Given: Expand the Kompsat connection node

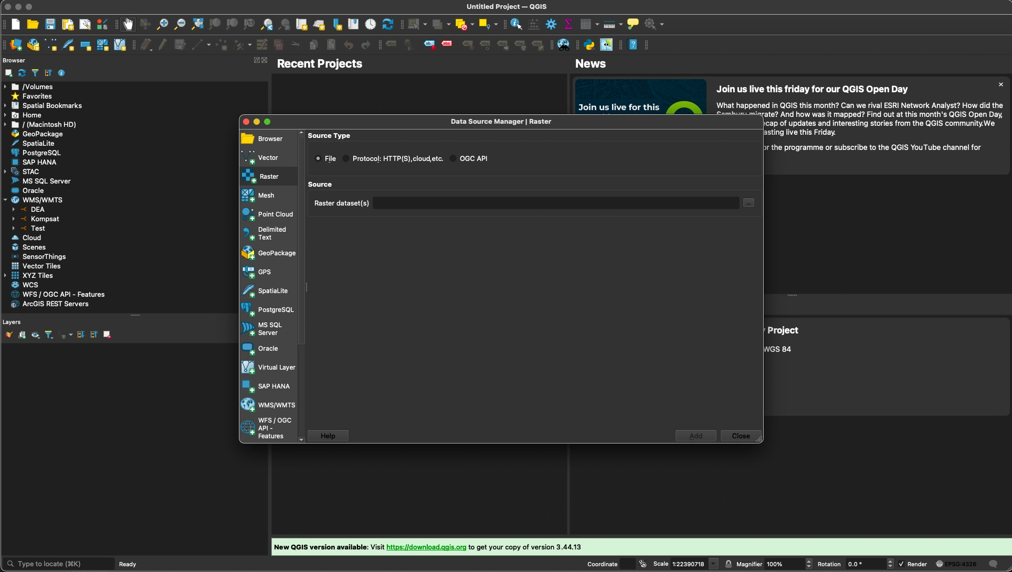Looking at the screenshot, I should click(x=14, y=219).
